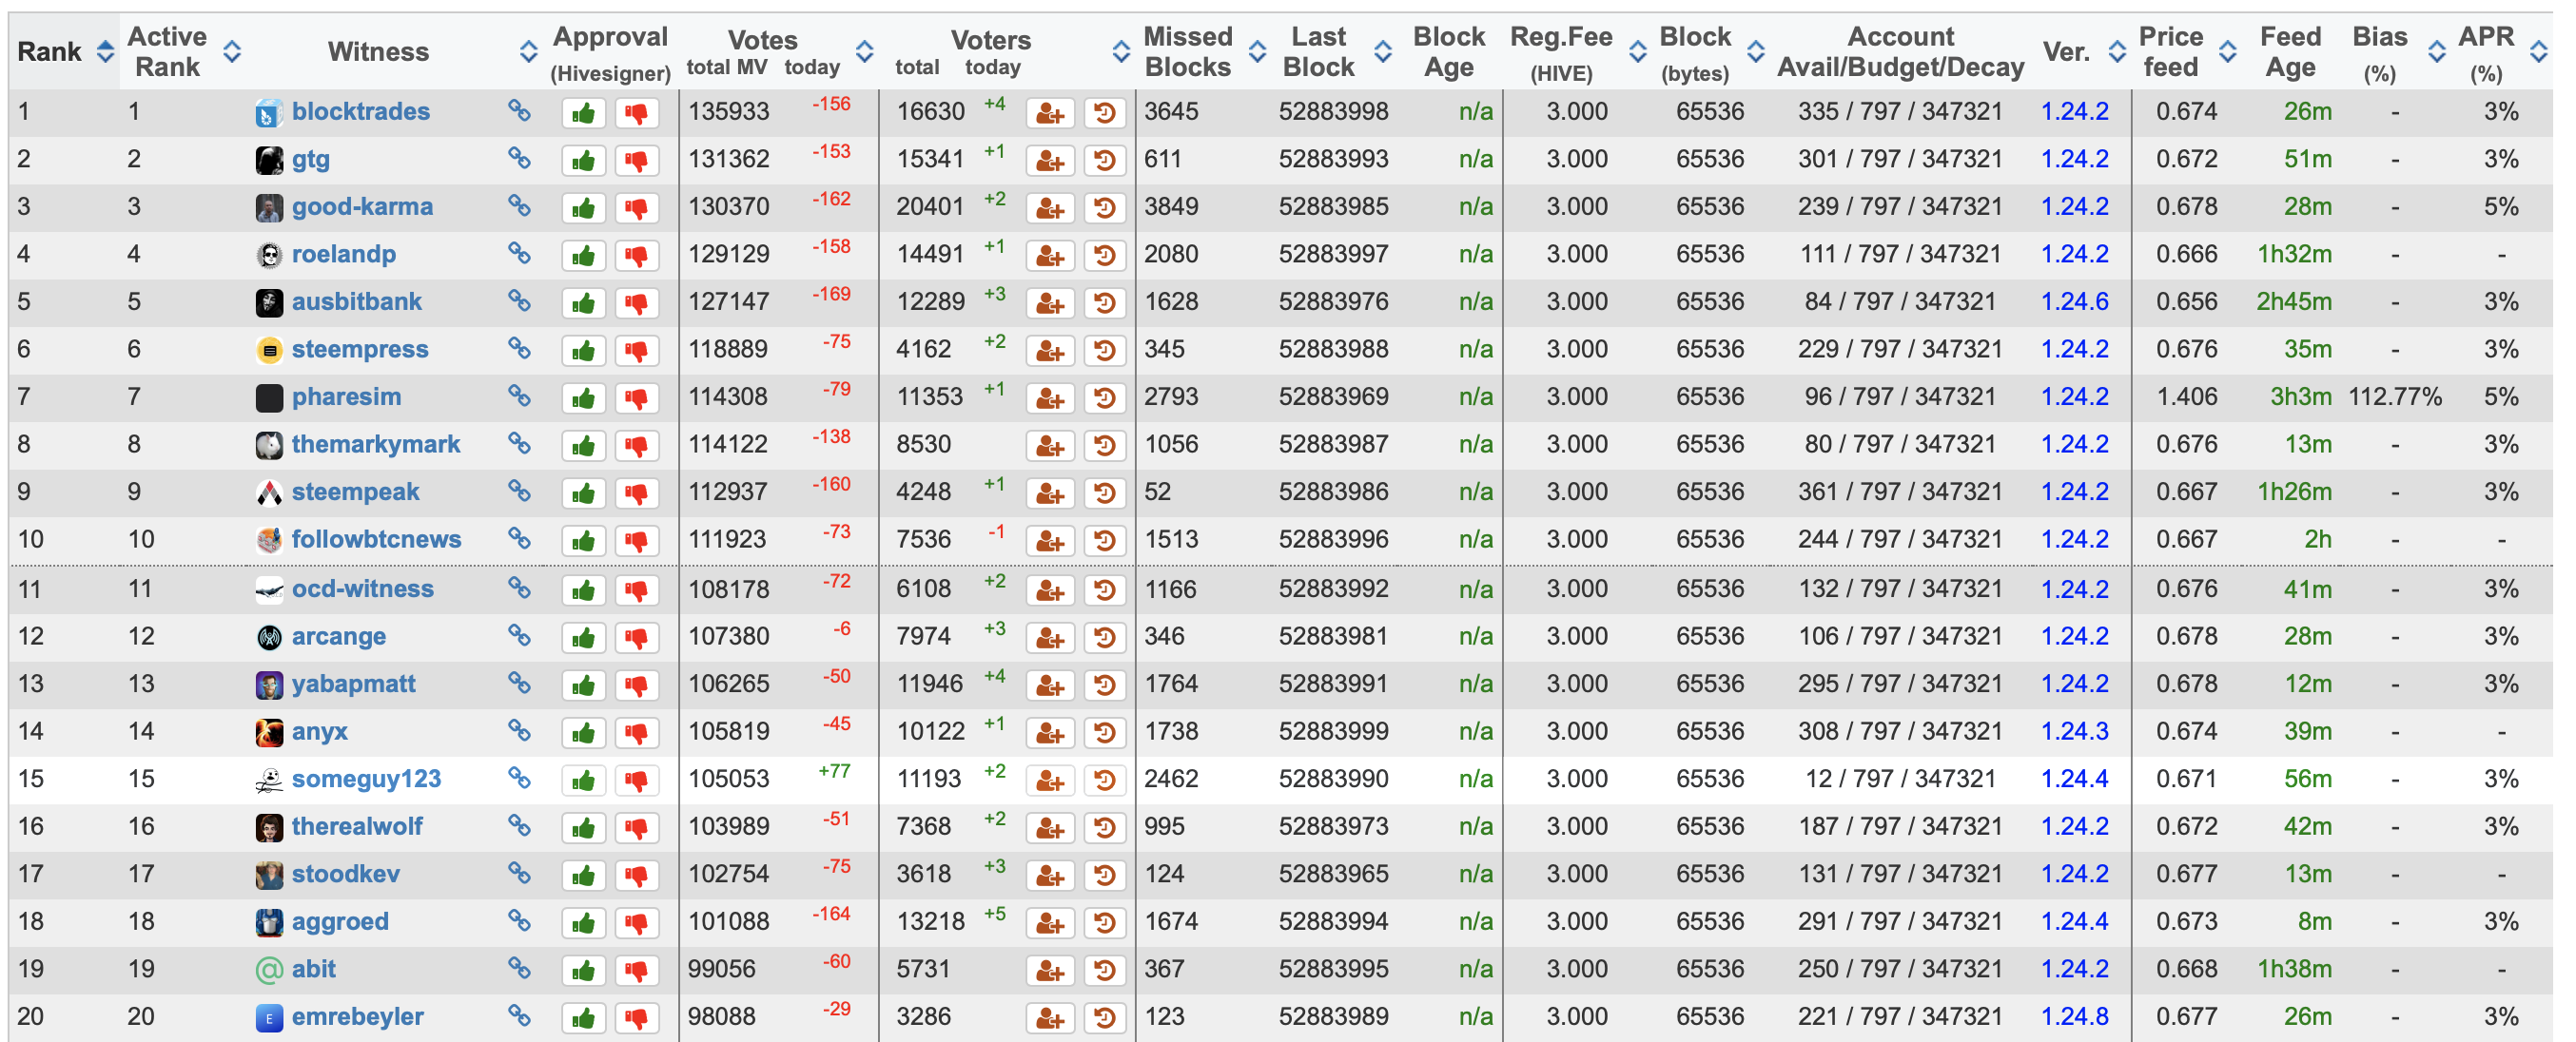2576x1042 pixels.
Task: Click anyx last block 52883999
Action: (x=1334, y=731)
